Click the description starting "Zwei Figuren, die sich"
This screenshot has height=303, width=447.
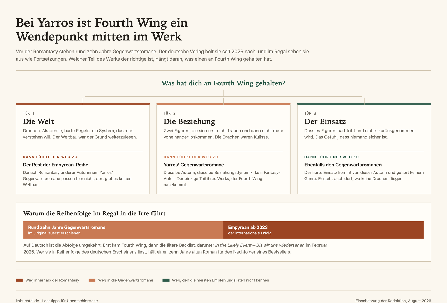coord(223,134)
